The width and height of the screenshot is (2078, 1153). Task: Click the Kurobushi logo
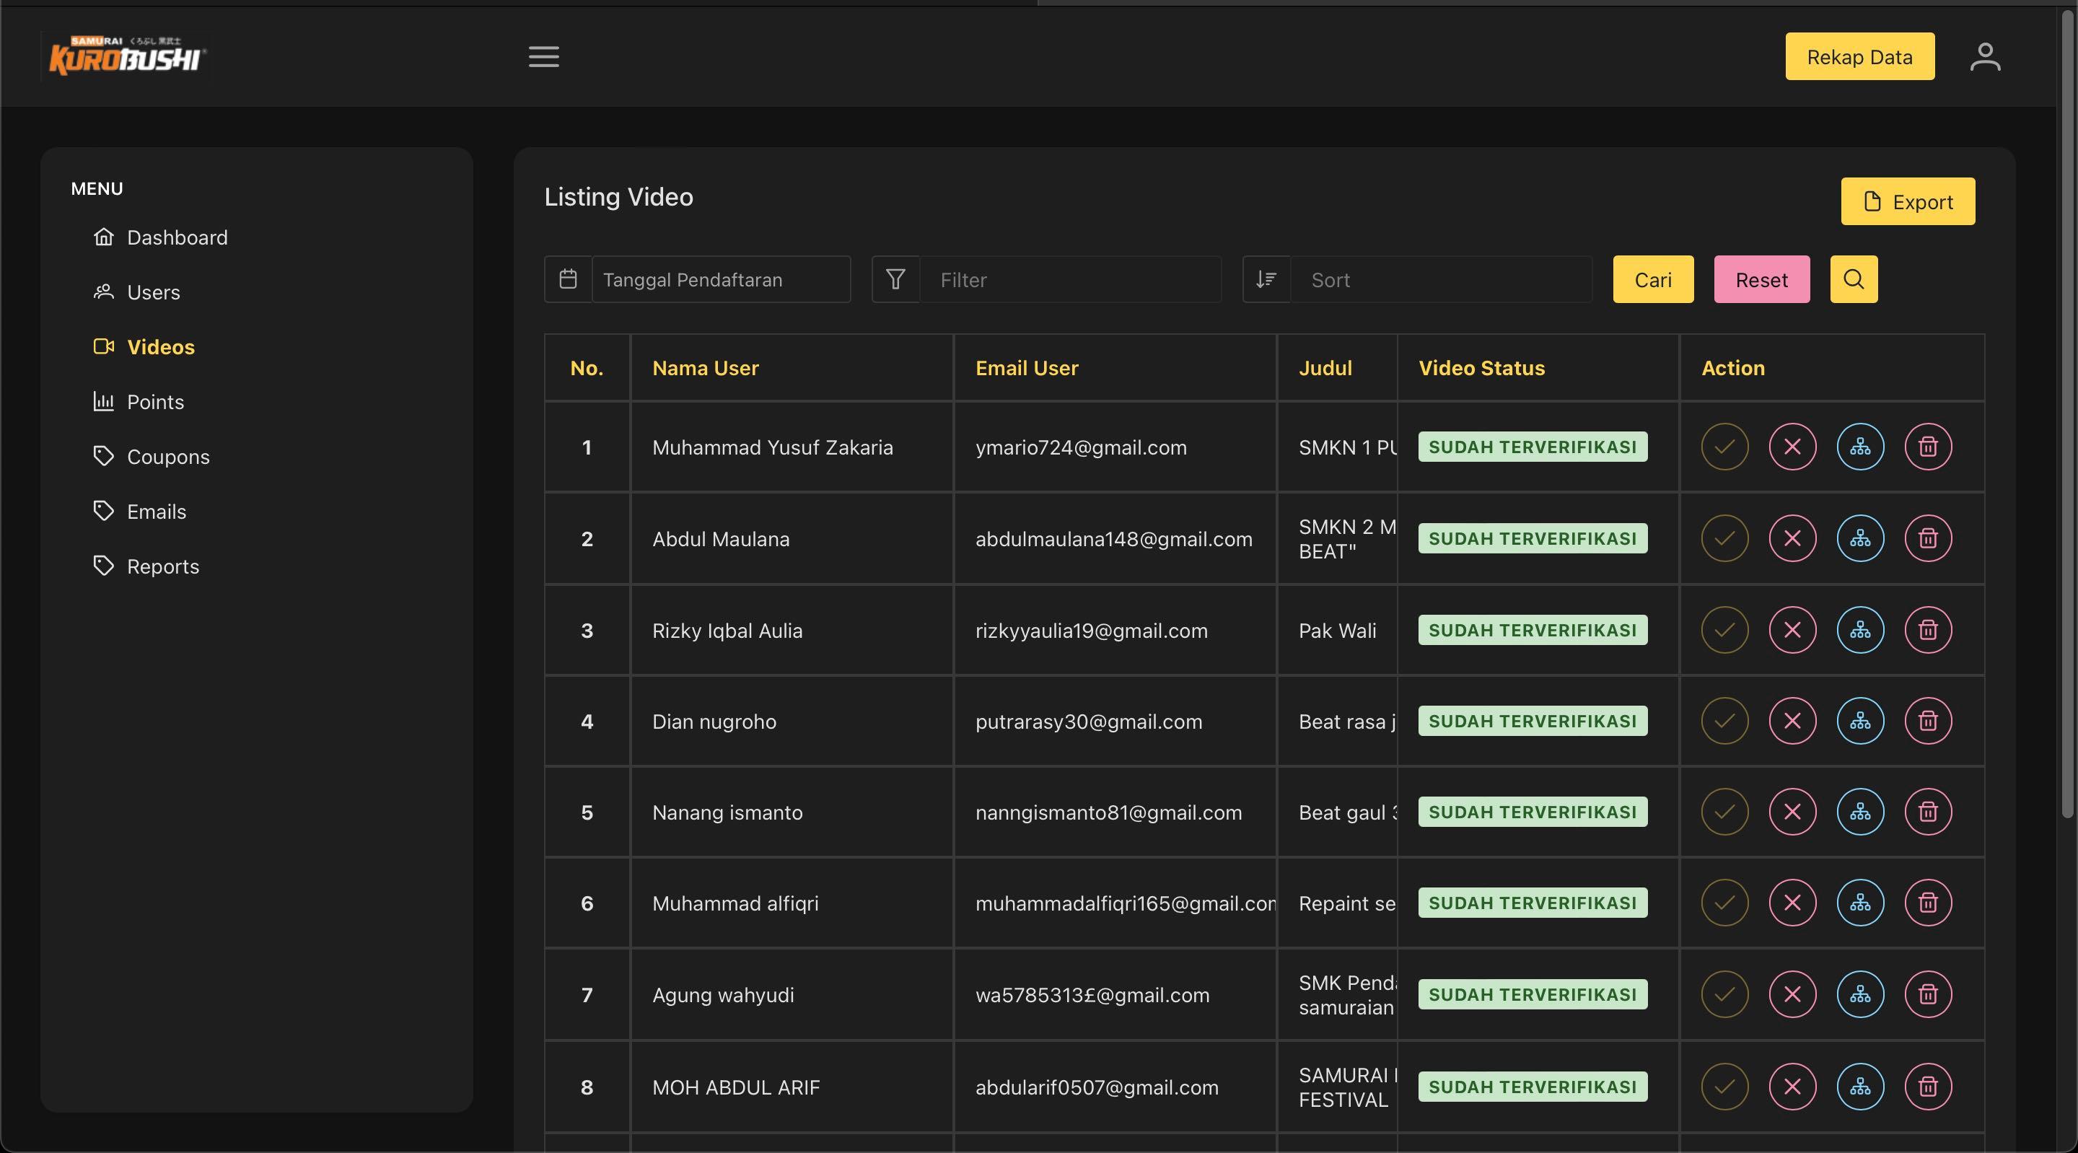click(x=127, y=56)
